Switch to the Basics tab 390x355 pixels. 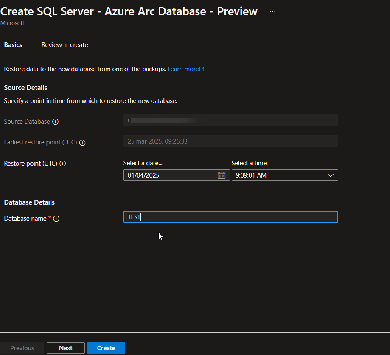(x=13, y=45)
